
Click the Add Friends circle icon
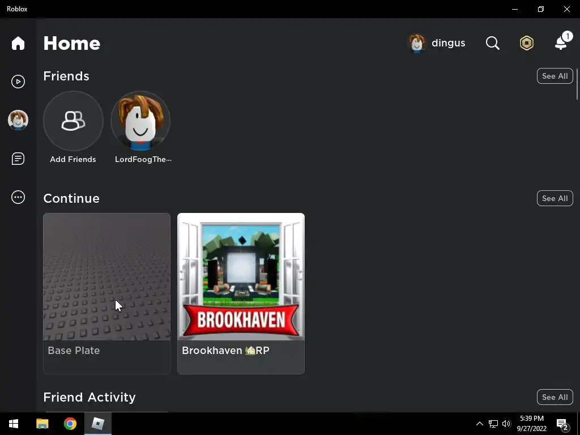click(73, 121)
